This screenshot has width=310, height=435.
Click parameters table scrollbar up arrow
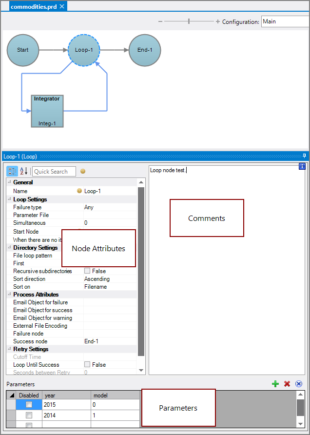click(x=300, y=394)
